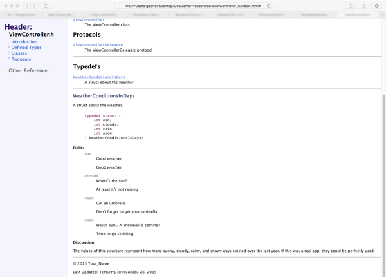Show the Safari sidebar
Image resolution: width=386 pixels, height=277 pixels.
pyautogui.click(x=46, y=6)
